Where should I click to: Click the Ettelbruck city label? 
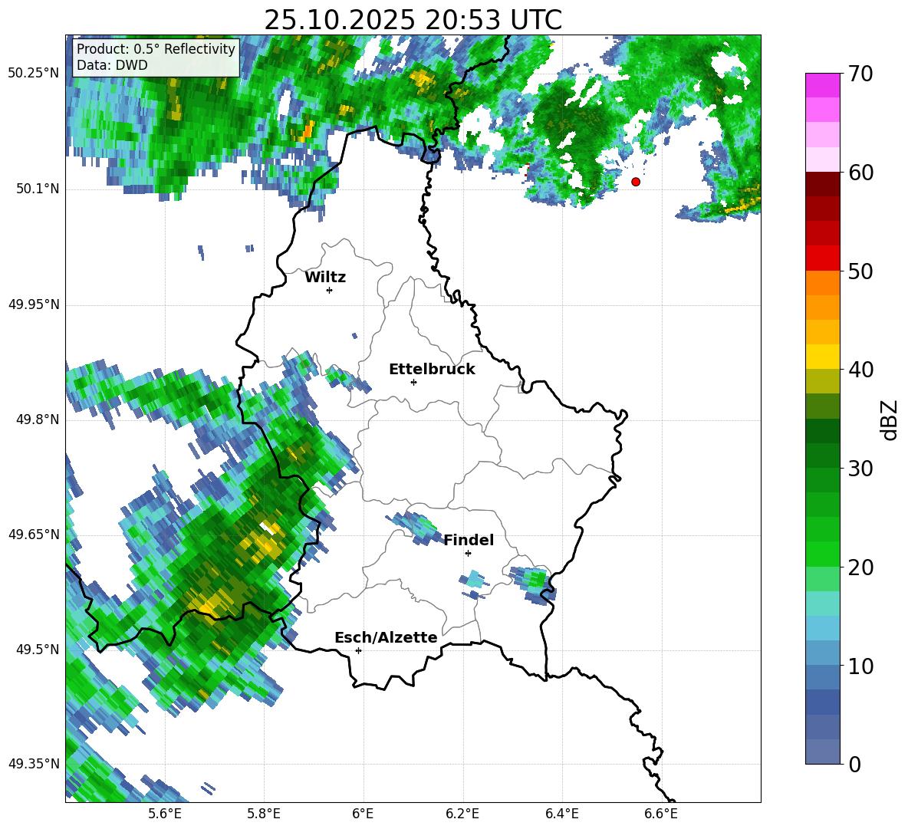(x=432, y=370)
